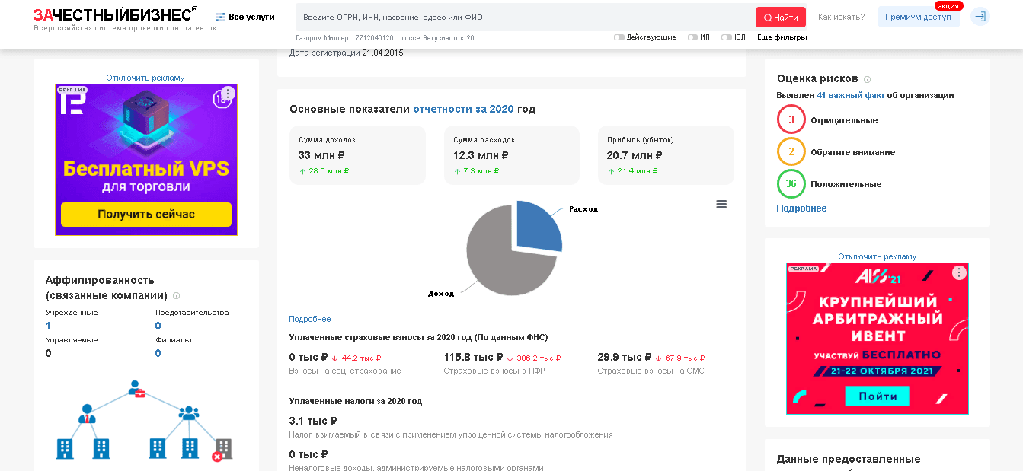Open the three-dot menu on arbitrage event ad
Viewport: 1023px width, 471px height.
pos(959,272)
